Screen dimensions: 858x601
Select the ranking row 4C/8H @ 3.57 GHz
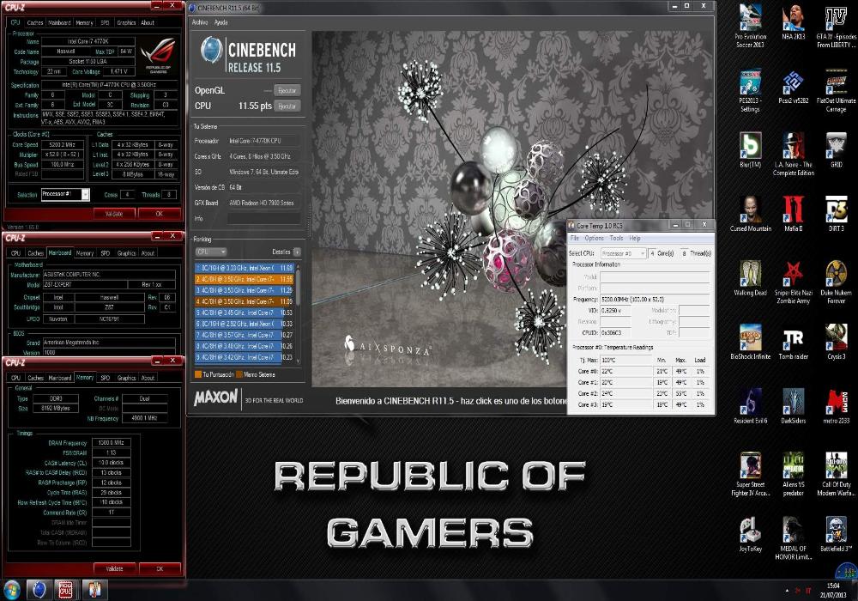244,335
